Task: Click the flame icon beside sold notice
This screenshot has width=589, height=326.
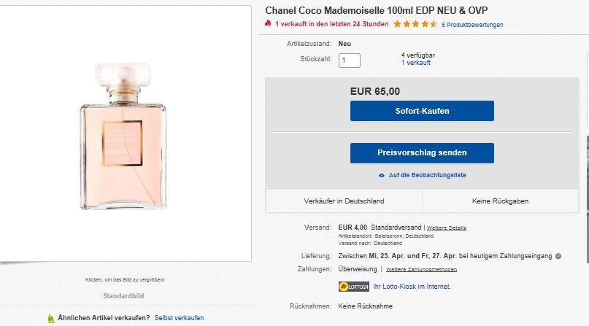Action: tap(267, 23)
